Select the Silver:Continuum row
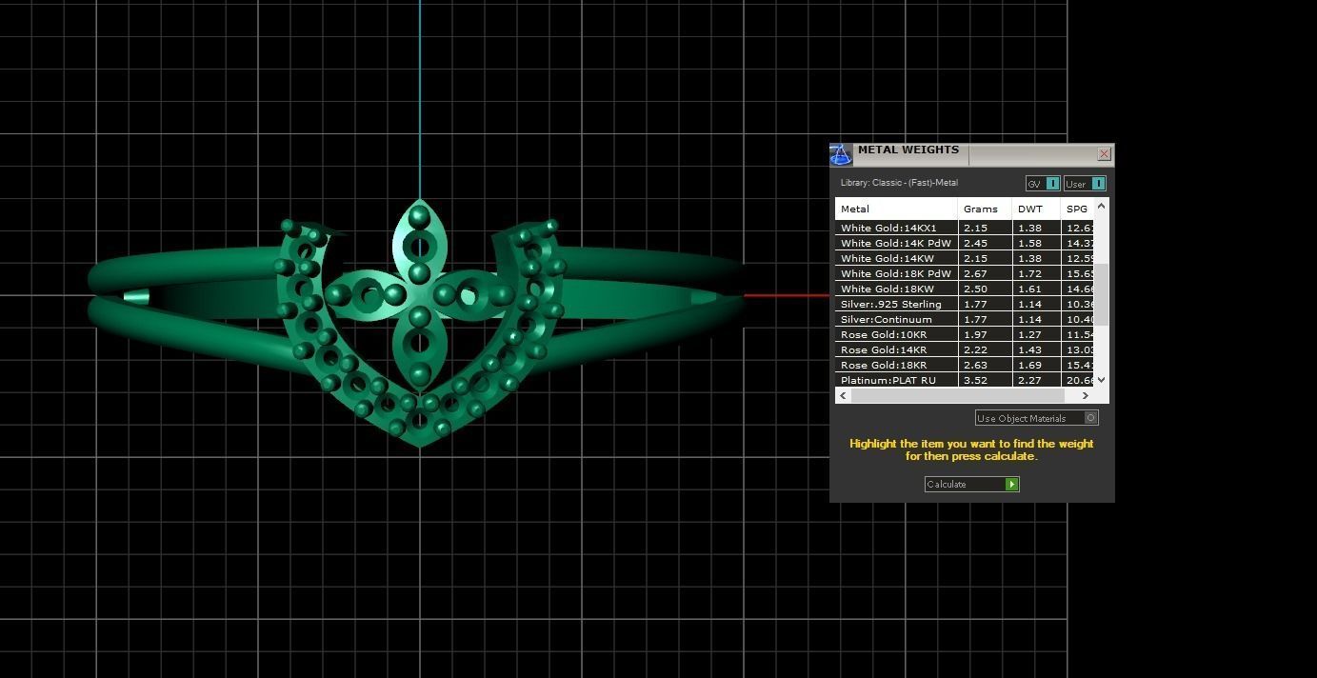Viewport: 1317px width, 678px height. (x=965, y=319)
